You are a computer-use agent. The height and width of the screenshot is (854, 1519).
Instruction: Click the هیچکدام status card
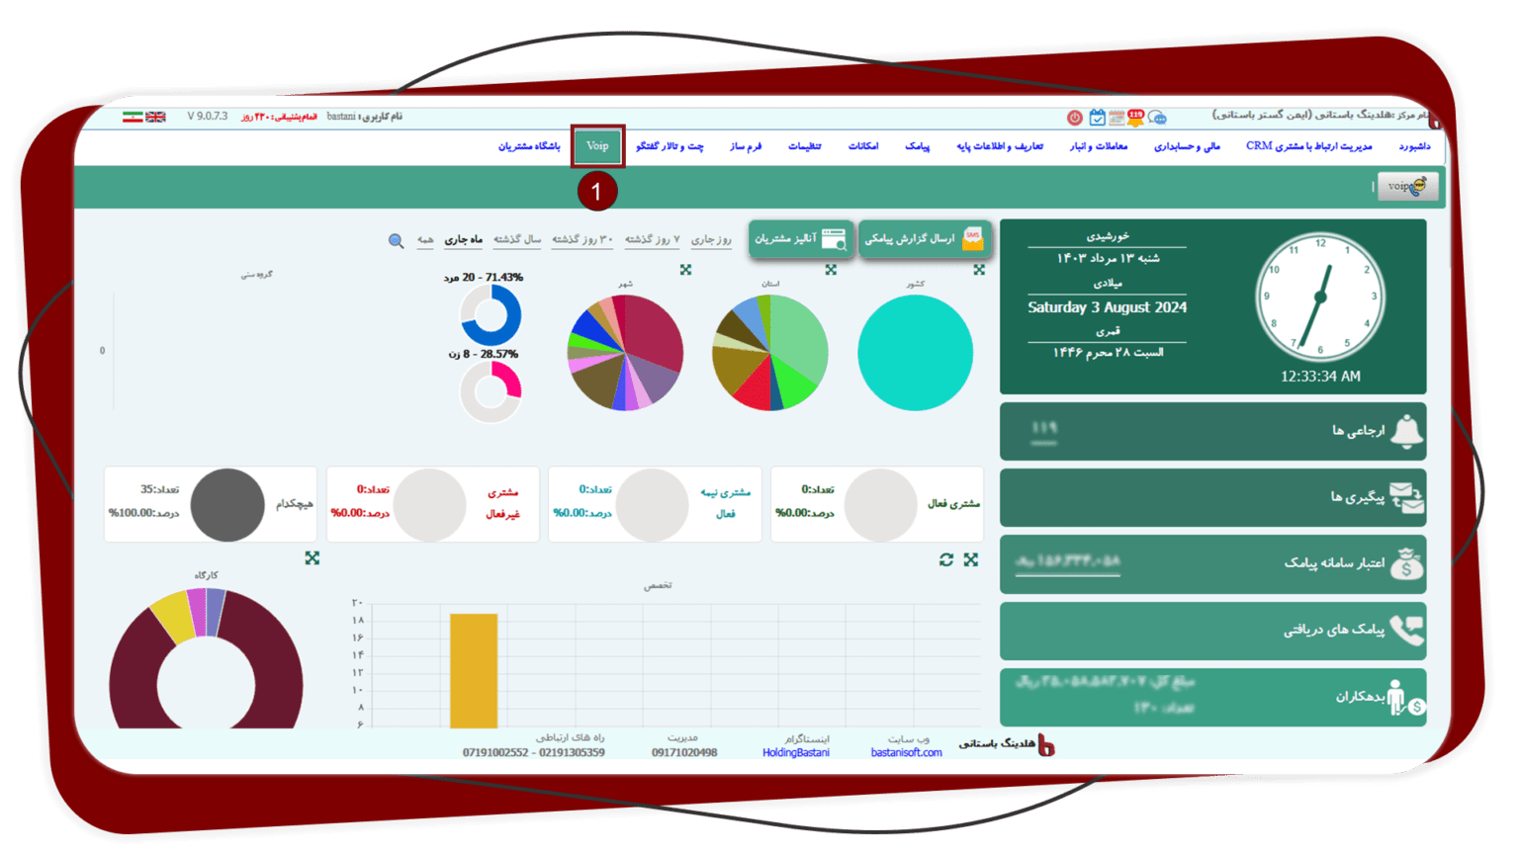point(211,504)
